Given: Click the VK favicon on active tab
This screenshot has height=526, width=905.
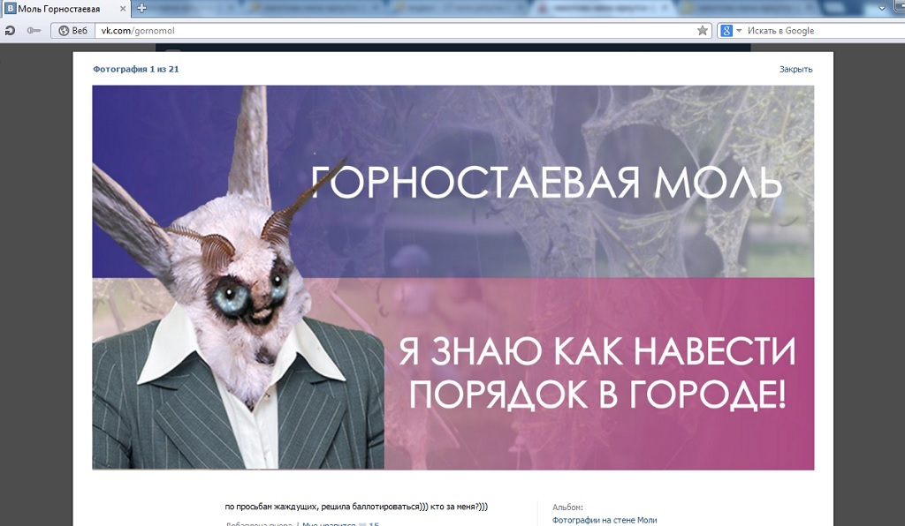Looking at the screenshot, I should point(10,8).
